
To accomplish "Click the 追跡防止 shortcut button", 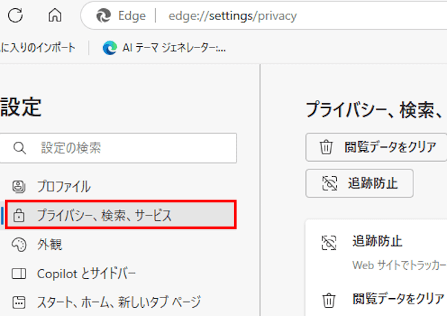I will point(359,183).
